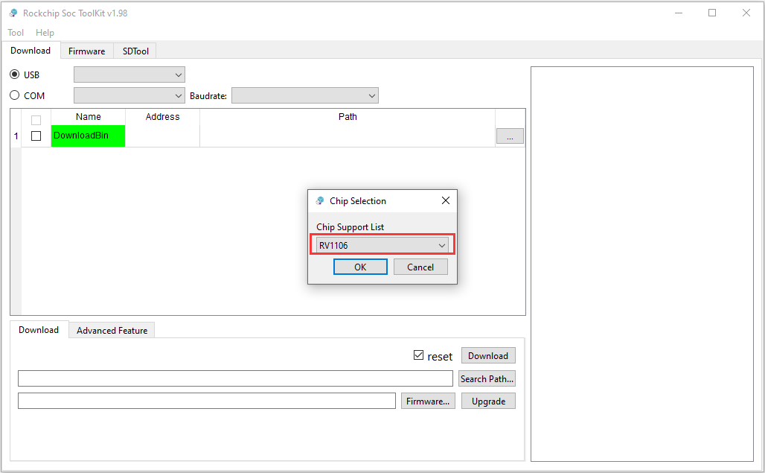
Task: Open Search Path dialog
Action: [487, 378]
